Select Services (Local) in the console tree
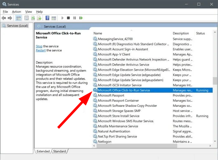Screen dimensions: 218x160 tap(15, 26)
